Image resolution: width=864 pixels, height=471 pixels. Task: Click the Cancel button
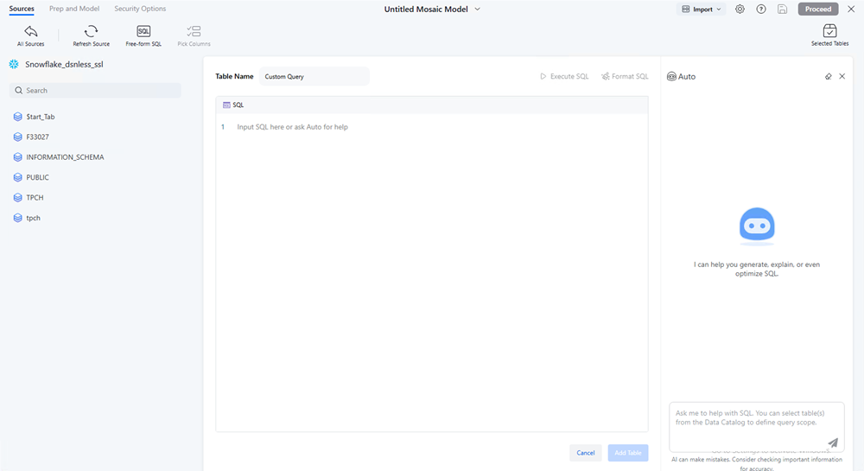tap(585, 453)
